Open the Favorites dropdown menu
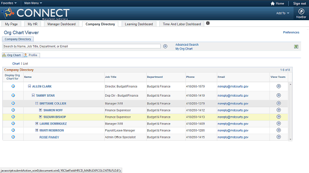This screenshot has height=173, width=309. [x=9, y=3]
